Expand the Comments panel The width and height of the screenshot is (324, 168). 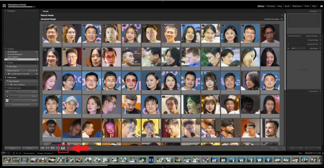320,91
